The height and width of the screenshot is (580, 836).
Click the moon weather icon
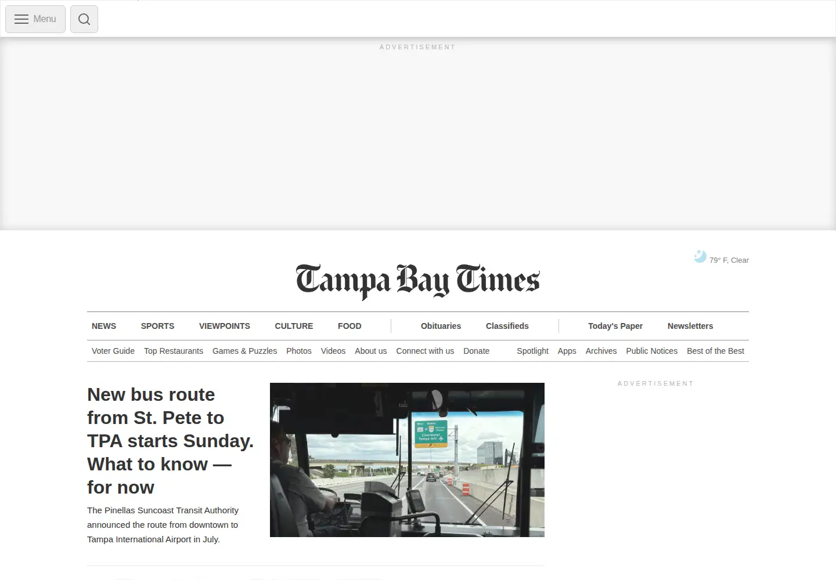click(700, 256)
